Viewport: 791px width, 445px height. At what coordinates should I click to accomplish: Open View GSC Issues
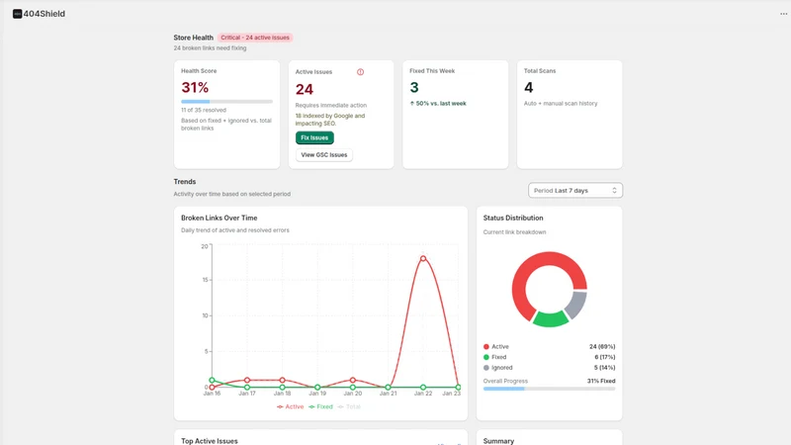tap(324, 155)
